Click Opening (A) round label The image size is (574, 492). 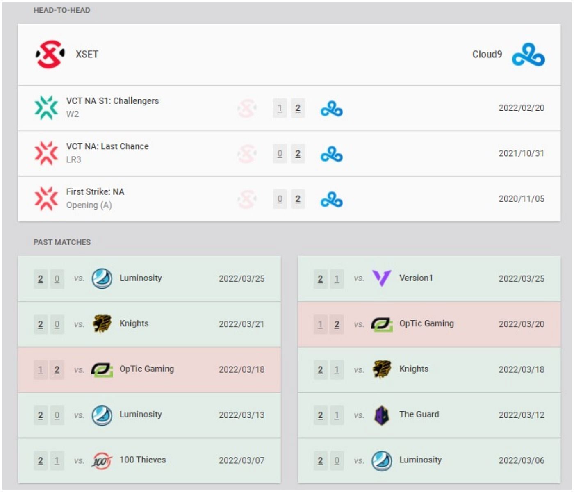pyautogui.click(x=89, y=205)
